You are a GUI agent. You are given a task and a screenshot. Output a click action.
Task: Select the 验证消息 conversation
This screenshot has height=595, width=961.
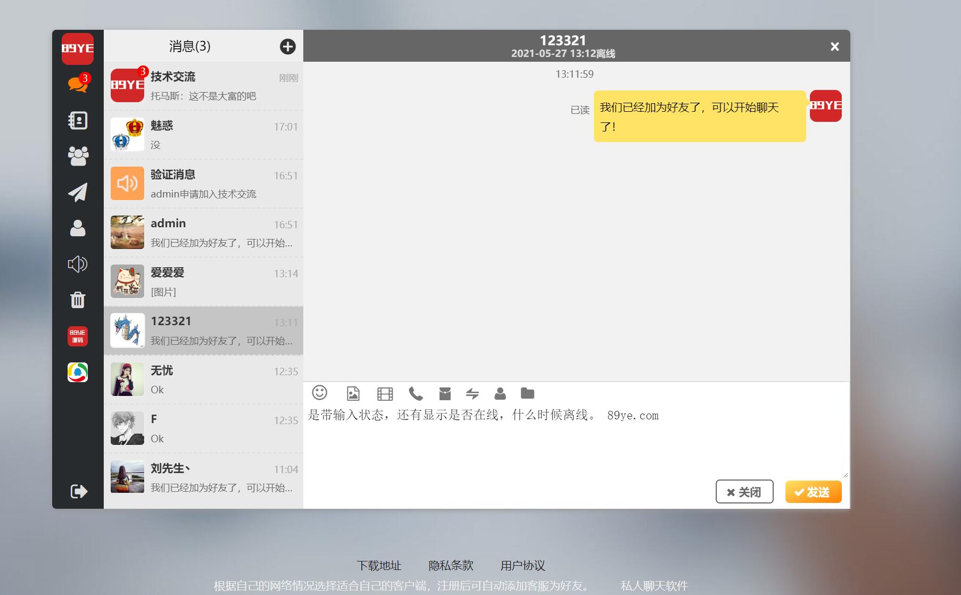(x=203, y=184)
